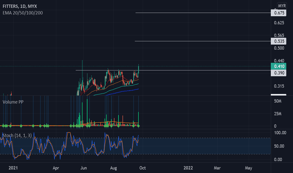
Task: Click the 0.390 horizontal line price label
Action: tap(279, 73)
